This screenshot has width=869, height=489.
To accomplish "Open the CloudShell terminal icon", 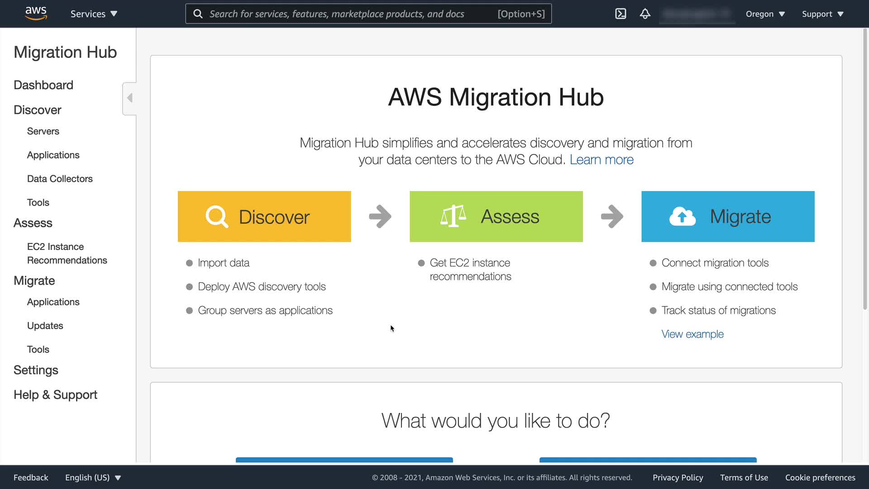I will (621, 14).
